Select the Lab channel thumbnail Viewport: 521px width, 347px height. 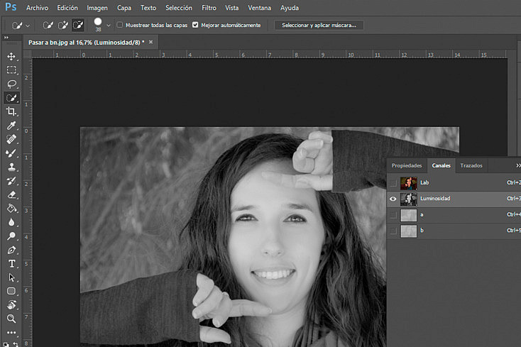click(x=409, y=182)
